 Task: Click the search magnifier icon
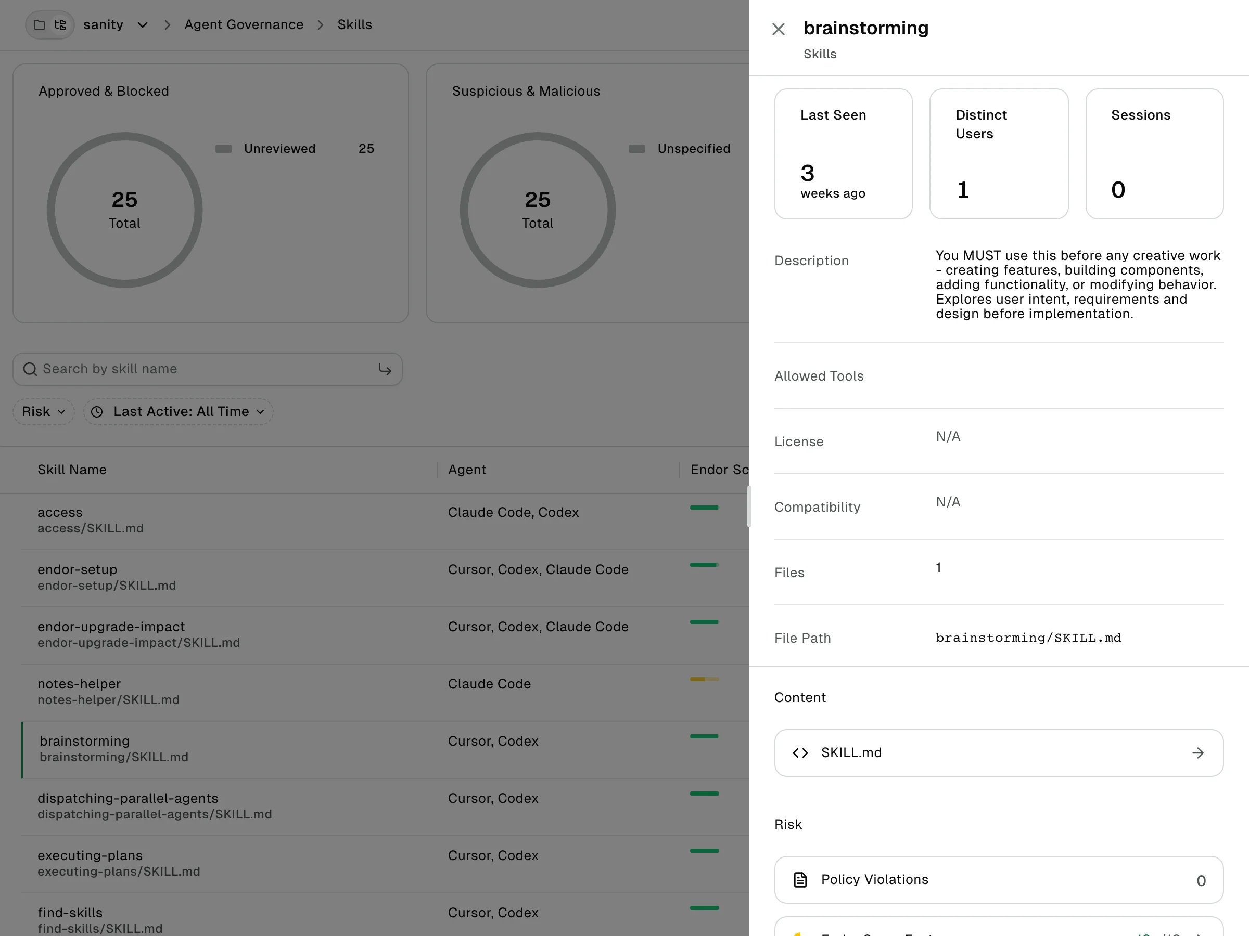[x=30, y=369]
